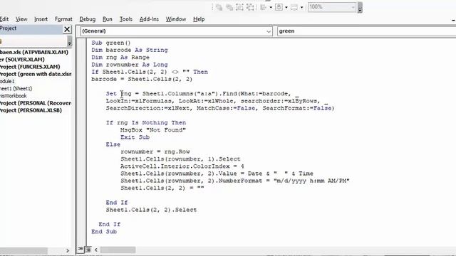The image size is (456, 256).
Task: Click Full Module View button at code window bottom
Action: 88,250
